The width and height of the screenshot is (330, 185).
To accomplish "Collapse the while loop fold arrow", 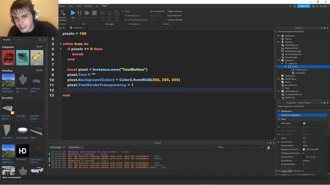I will coord(61,44).
